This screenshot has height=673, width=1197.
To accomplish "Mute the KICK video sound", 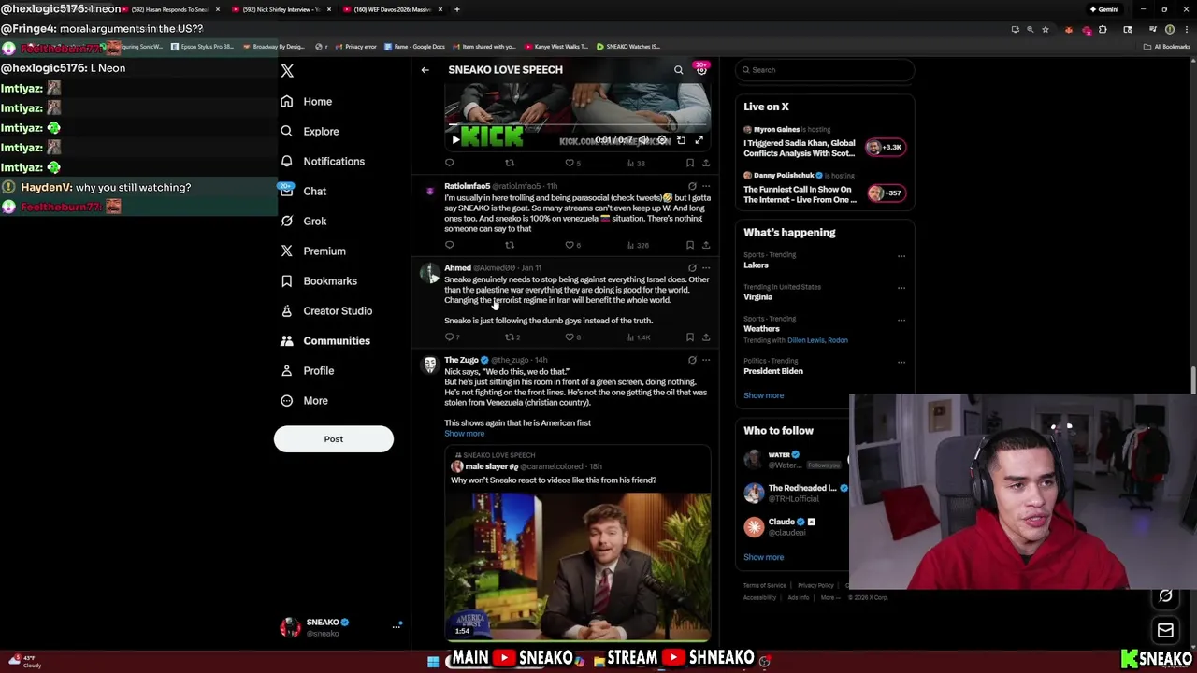I will click(x=643, y=140).
